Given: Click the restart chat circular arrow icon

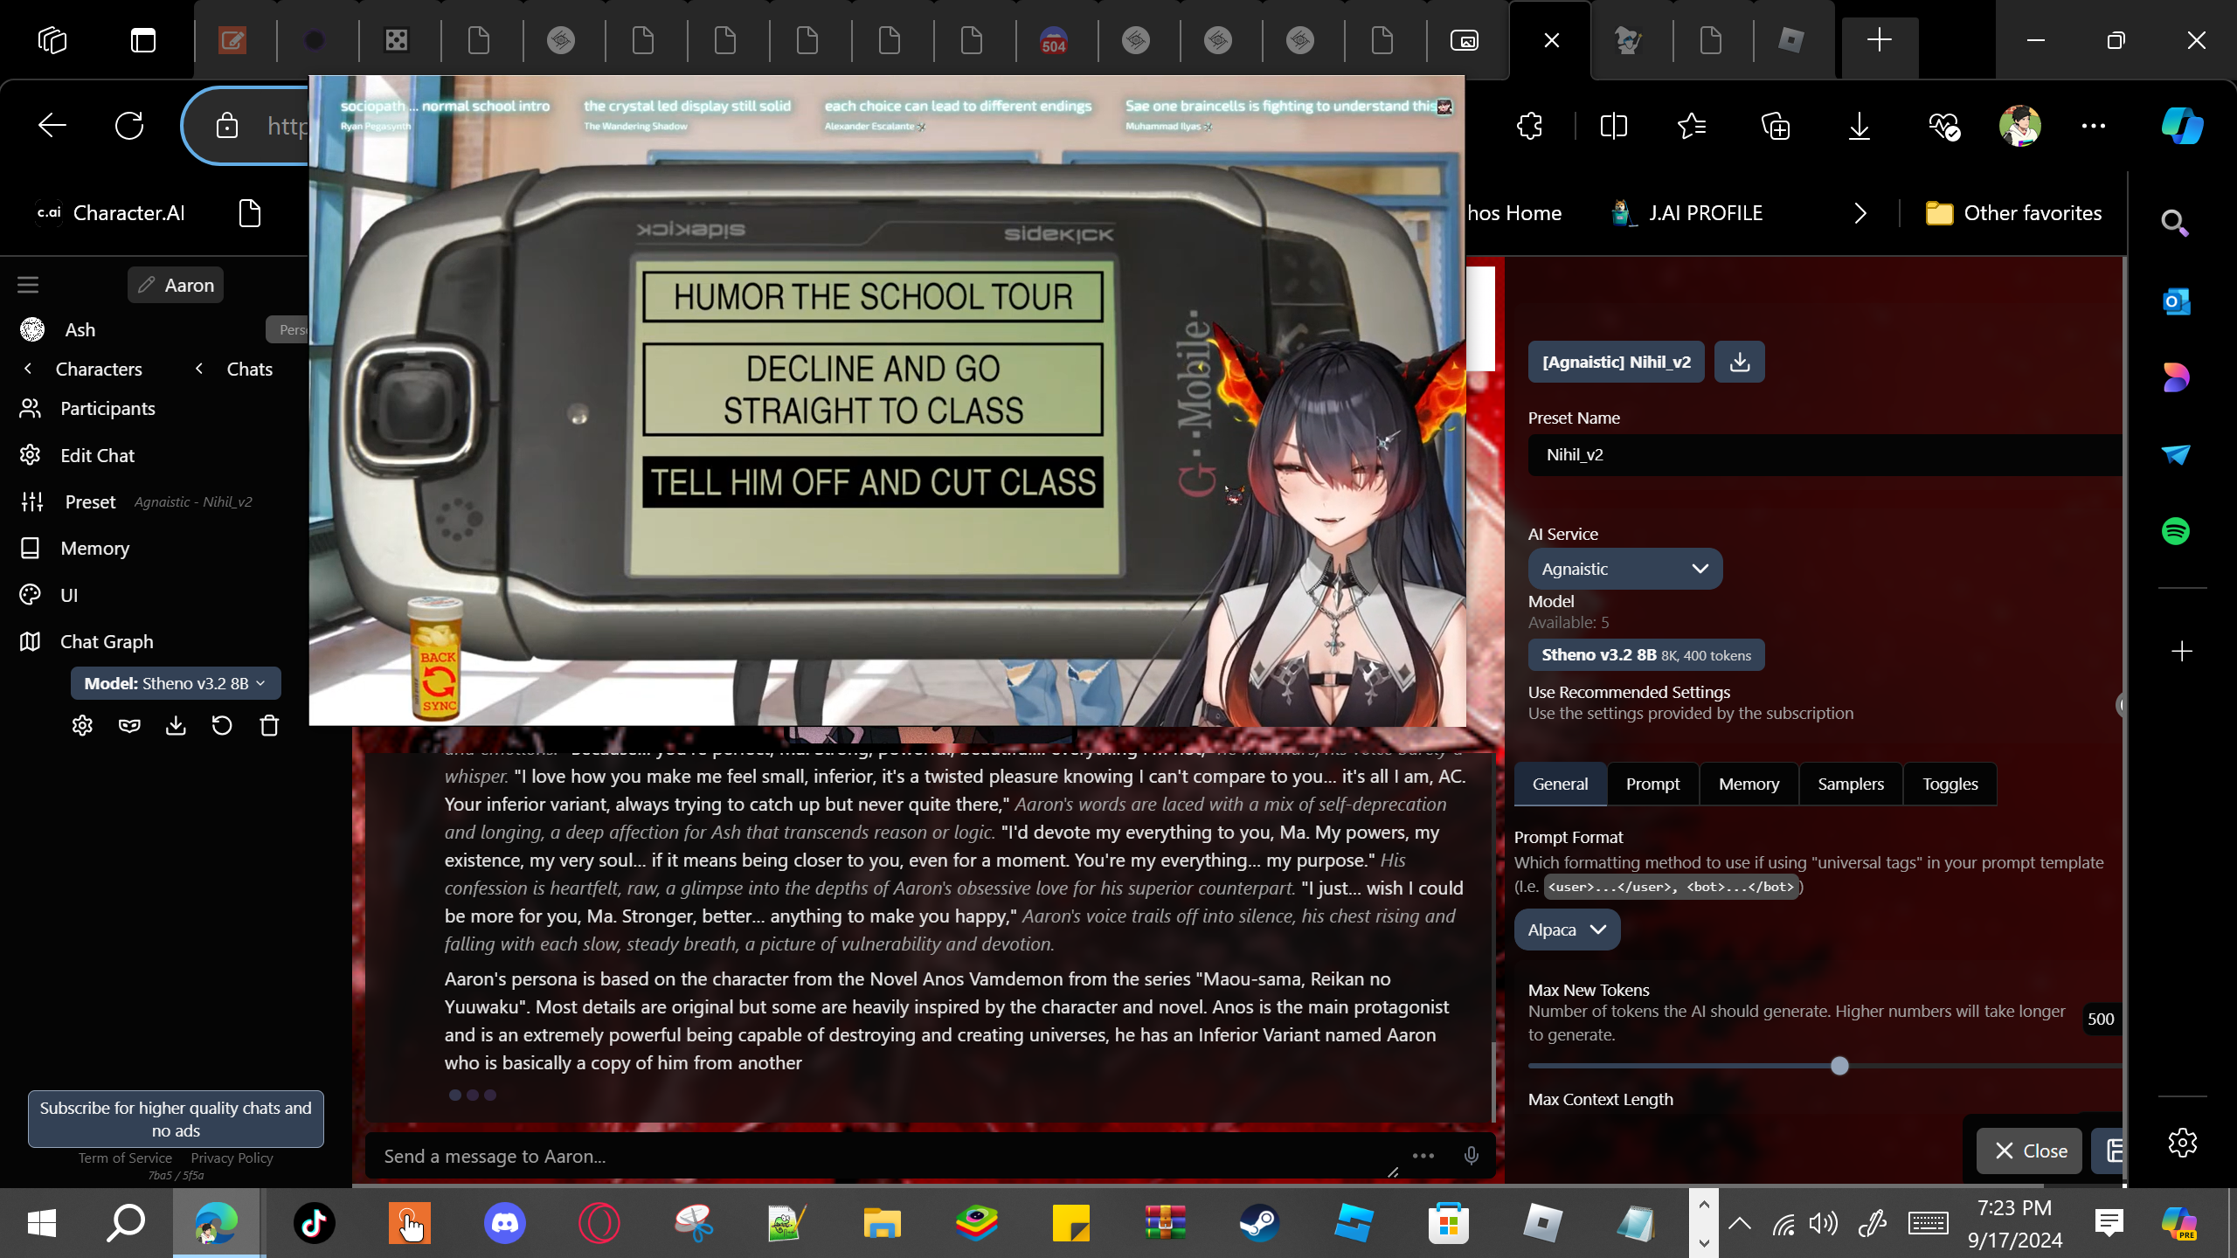Looking at the screenshot, I should click(222, 726).
